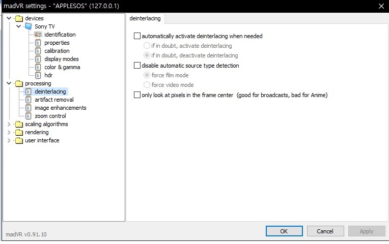Screen dimensions: 389x244
Task: Select the properties tree item
Action: coord(57,43)
